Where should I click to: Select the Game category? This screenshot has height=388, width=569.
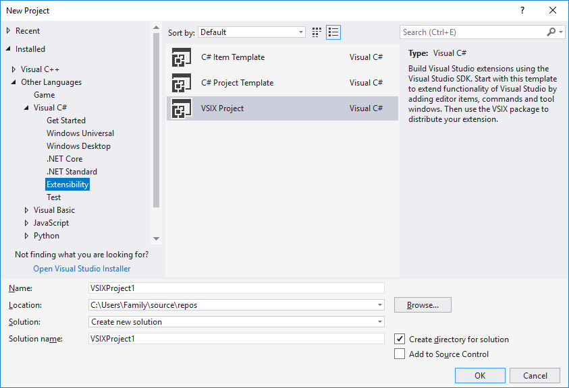tap(45, 95)
